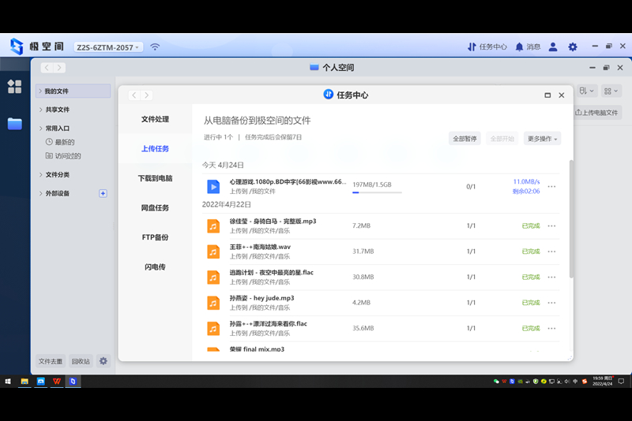Click the plus icon next to 外部设备
The height and width of the screenshot is (421, 632).
[x=103, y=193]
